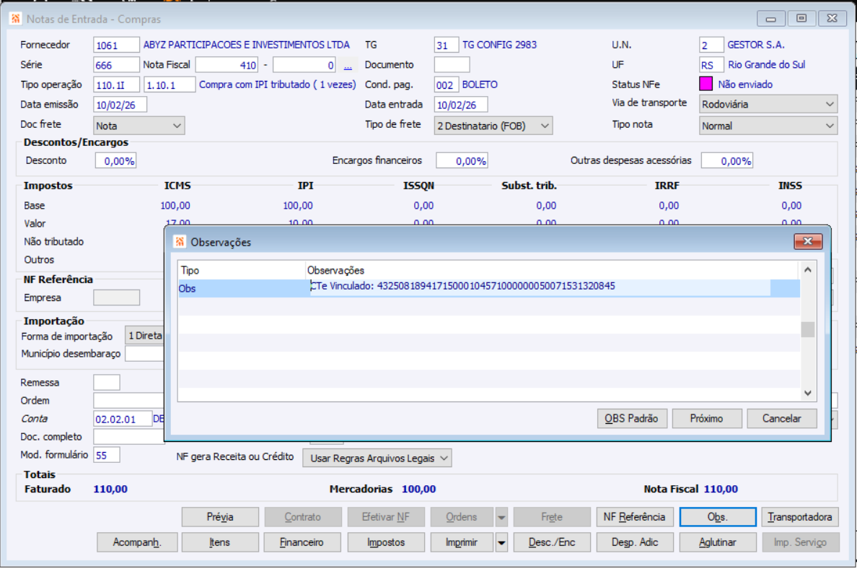Click the Mod. formulário field 55
Viewport: 857px width, 569px height.
click(107, 455)
